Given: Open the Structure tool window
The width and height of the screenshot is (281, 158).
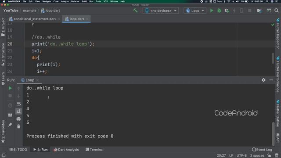Looking at the screenshot, I should coord(3,54).
